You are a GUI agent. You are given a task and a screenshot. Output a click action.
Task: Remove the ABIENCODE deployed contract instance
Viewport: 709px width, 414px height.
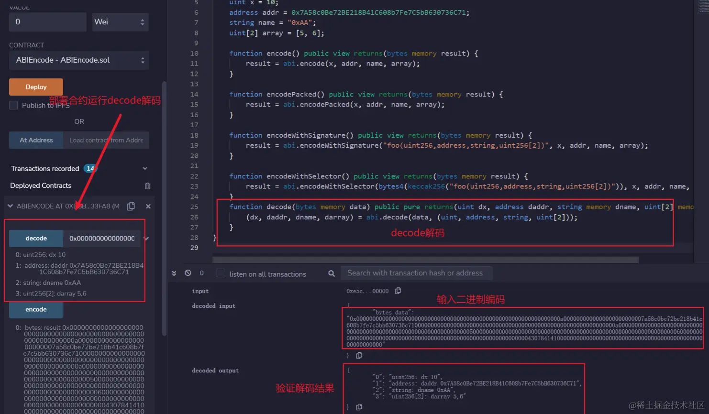point(148,206)
